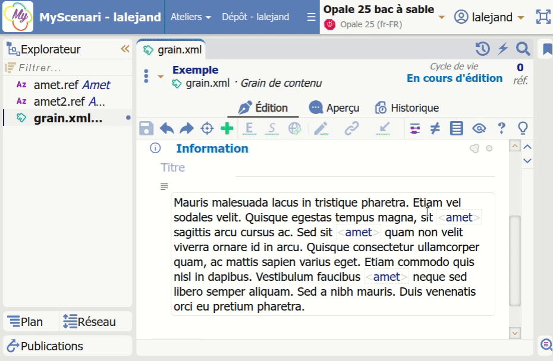553x361 pixels.
Task: Click the crosshair target icon in toolbar
Action: 207,128
